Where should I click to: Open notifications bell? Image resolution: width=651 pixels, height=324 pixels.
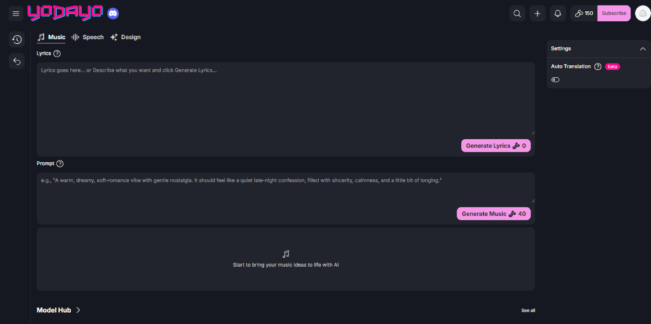click(558, 13)
